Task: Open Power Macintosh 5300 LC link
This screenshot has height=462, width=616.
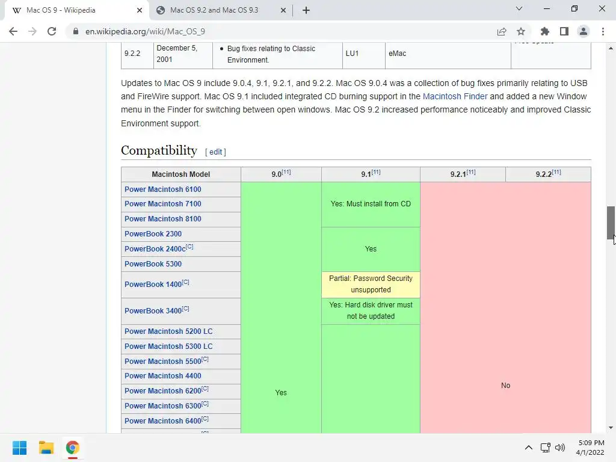Action: pos(168,346)
